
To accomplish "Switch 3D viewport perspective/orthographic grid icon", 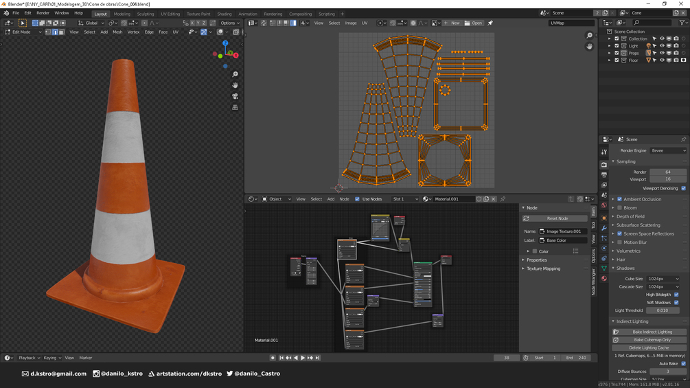I will pyautogui.click(x=235, y=107).
